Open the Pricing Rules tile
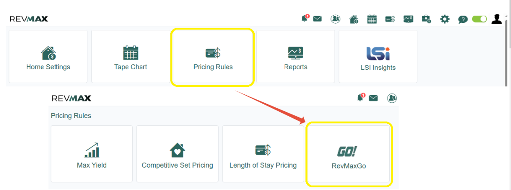This screenshot has width=511, height=190. 213,57
